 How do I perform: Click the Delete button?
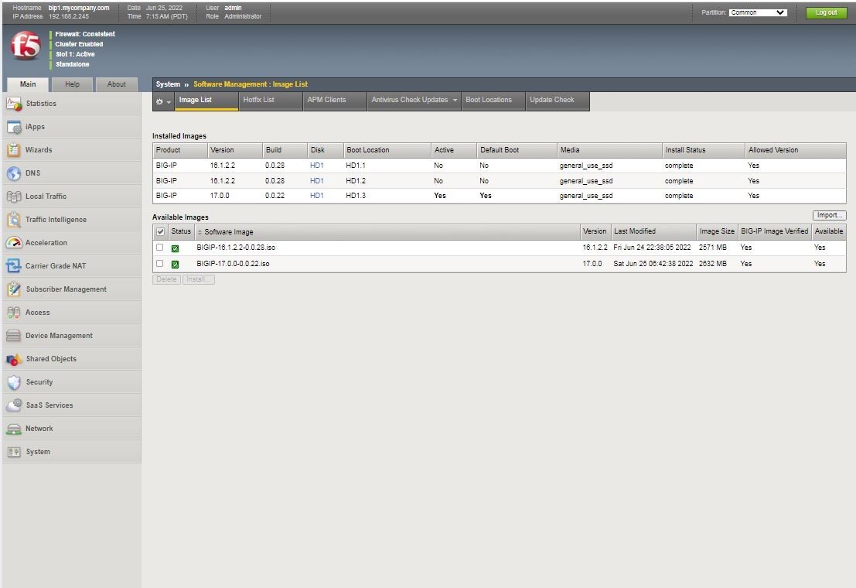click(x=166, y=279)
